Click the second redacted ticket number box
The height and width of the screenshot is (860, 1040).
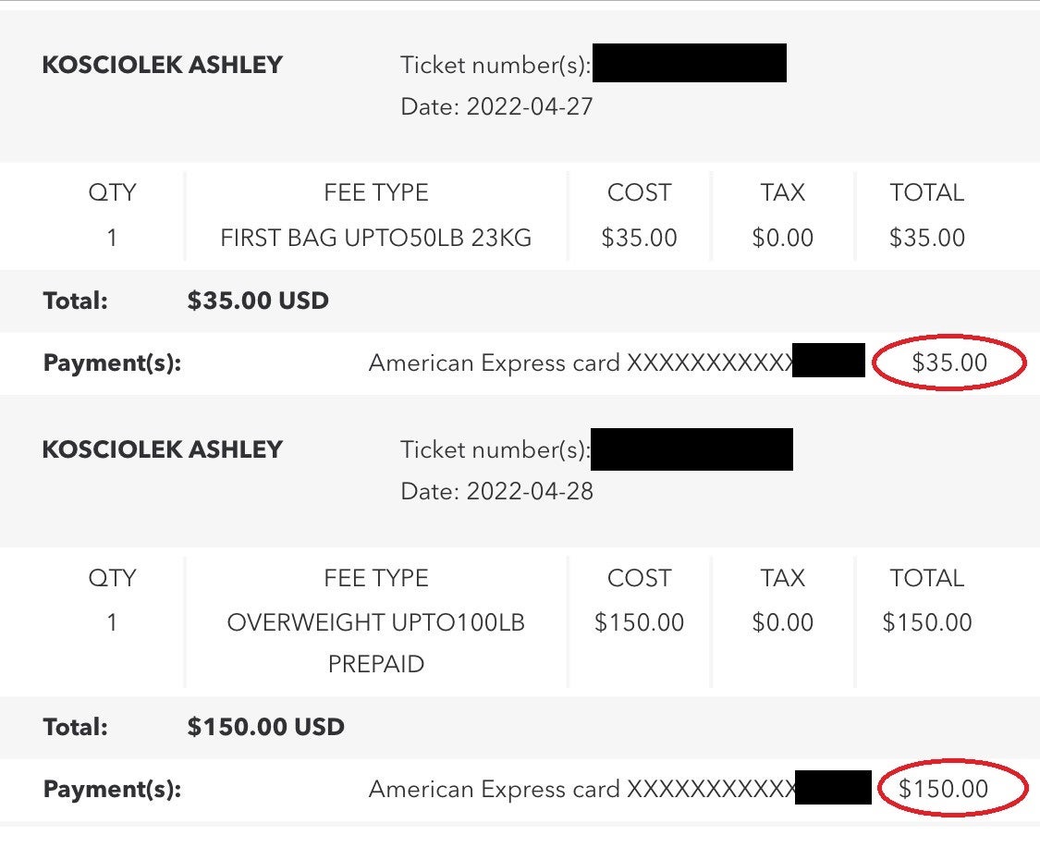click(x=691, y=449)
